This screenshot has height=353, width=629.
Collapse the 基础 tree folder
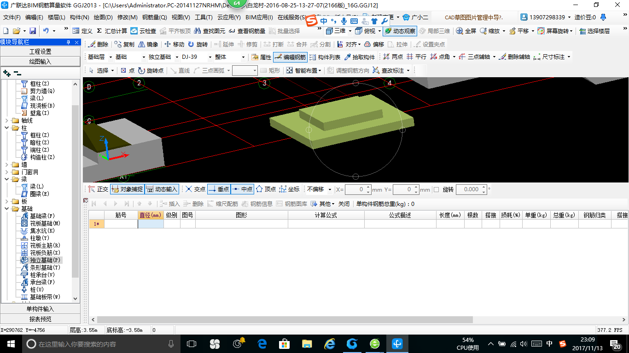[6, 209]
